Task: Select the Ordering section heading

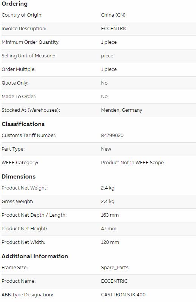Action: (x=14, y=4)
